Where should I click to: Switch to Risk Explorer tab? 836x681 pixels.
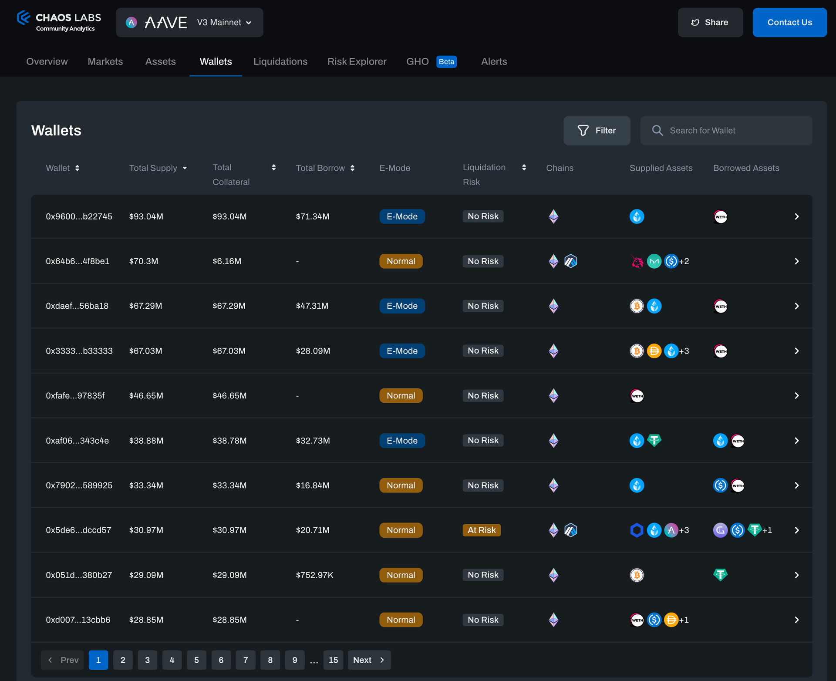tap(357, 62)
